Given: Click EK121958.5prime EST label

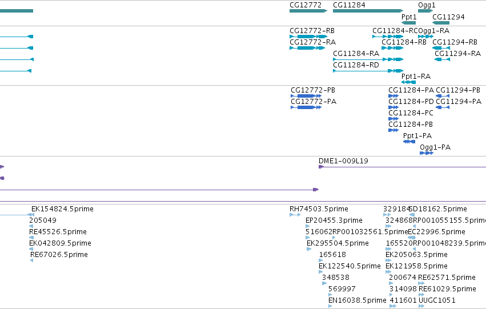Looking at the screenshot, I should 416,266.
